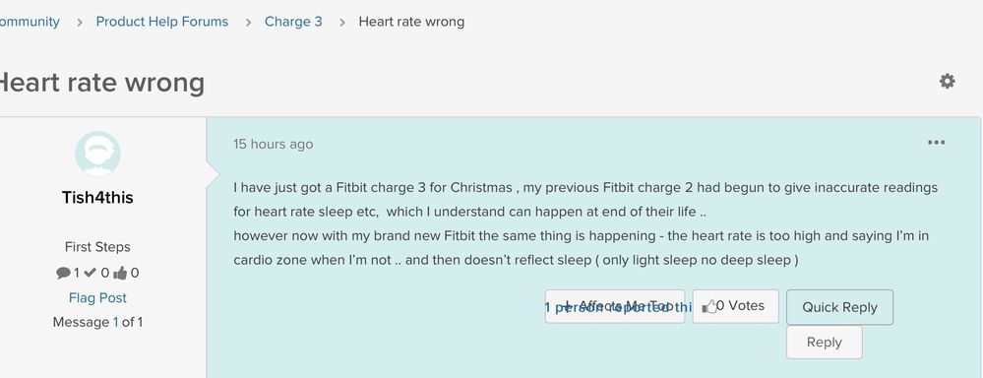
Task: Open the Product Help Forums breadcrumb
Action: point(161,22)
